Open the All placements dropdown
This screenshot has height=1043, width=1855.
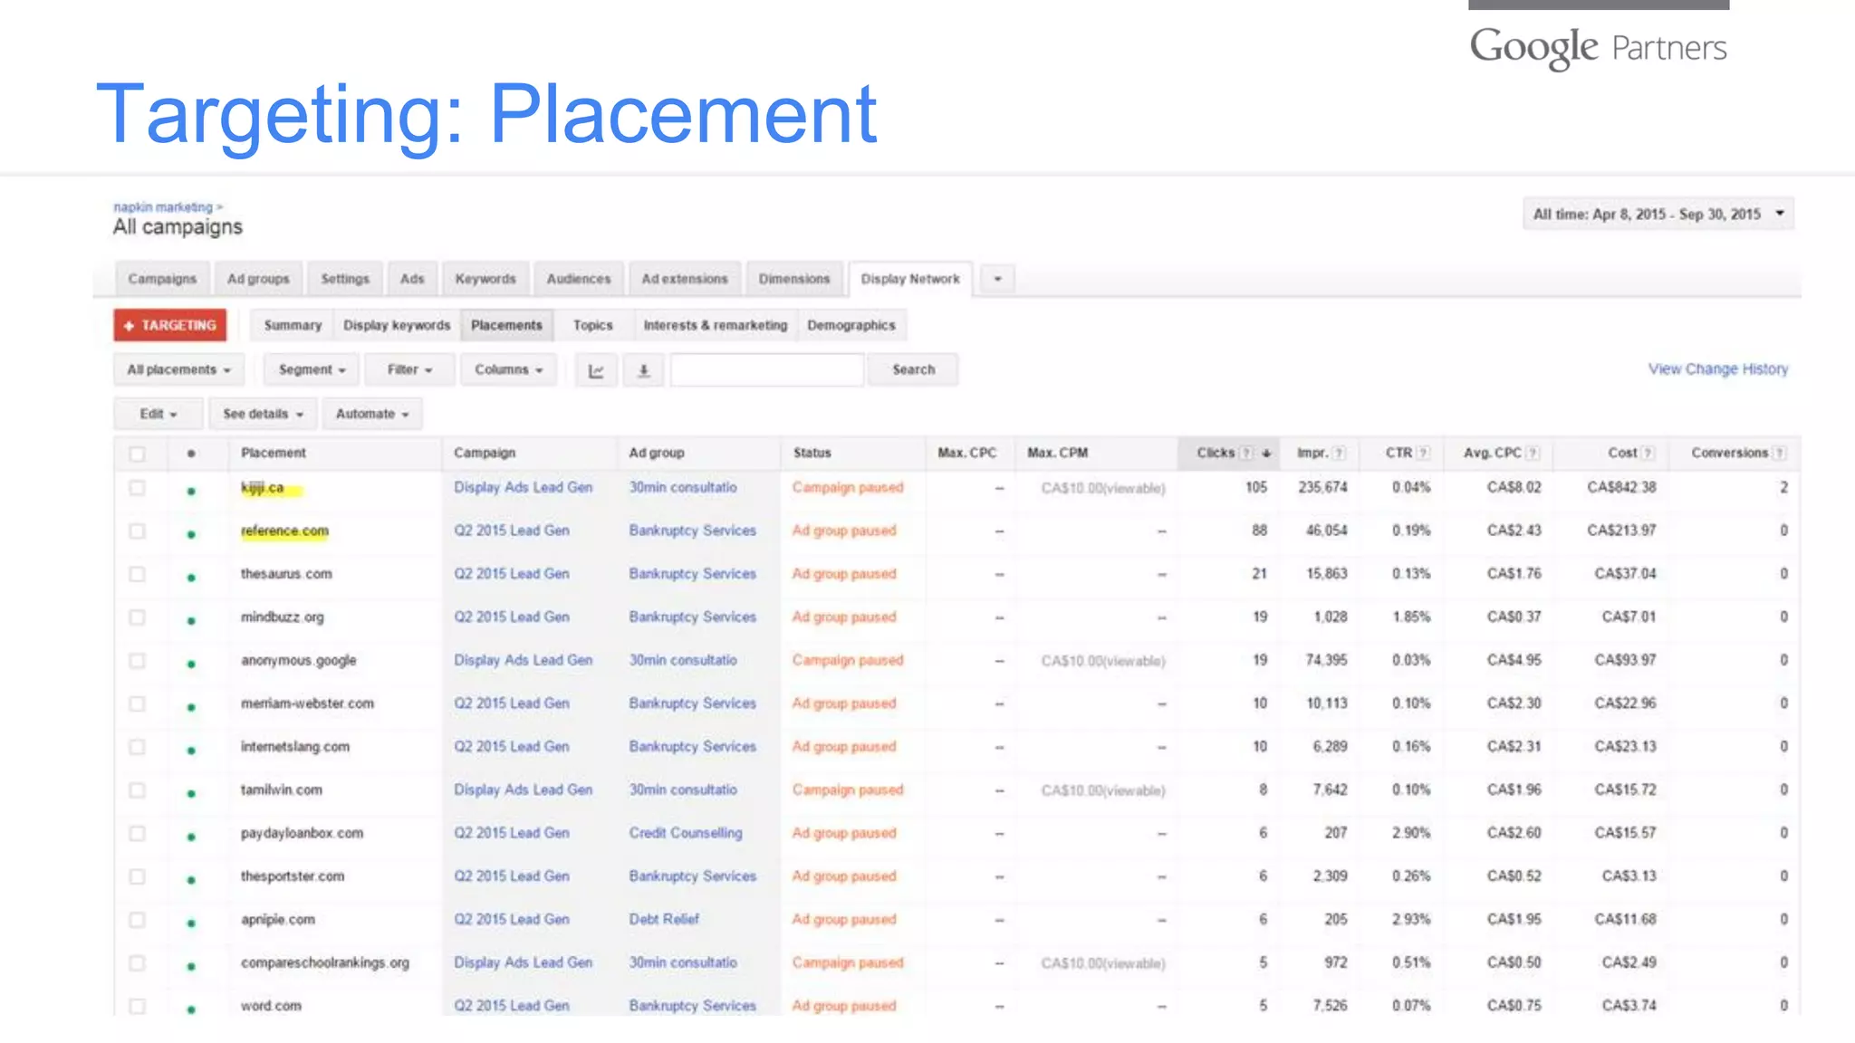tap(178, 370)
